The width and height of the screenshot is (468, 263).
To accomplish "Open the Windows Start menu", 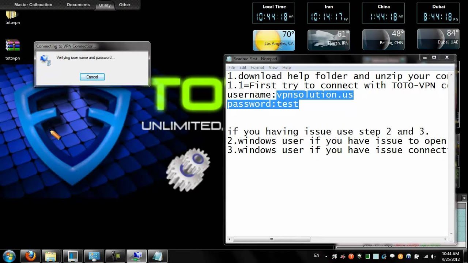I will point(9,256).
